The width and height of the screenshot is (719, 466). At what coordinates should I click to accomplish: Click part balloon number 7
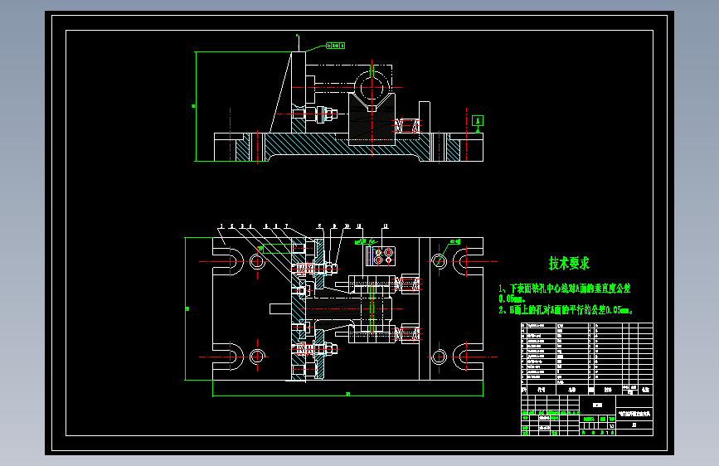(x=286, y=226)
